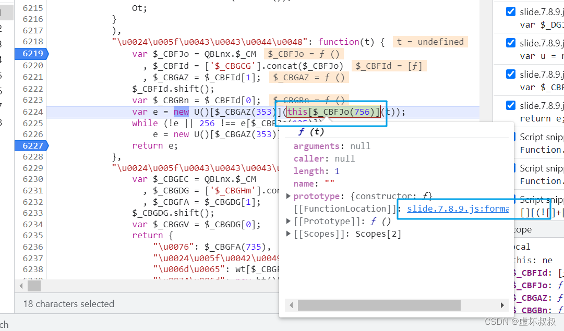Expand the prototype property

pyautogui.click(x=288, y=196)
